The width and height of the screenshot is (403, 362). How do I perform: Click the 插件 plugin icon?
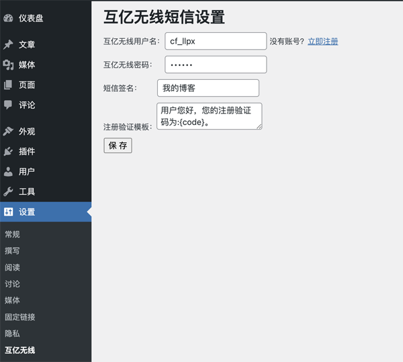tap(8, 152)
